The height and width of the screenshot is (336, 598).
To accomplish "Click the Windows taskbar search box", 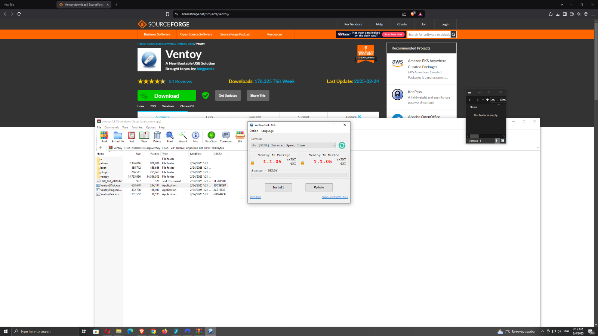I will pyautogui.click(x=45, y=331).
